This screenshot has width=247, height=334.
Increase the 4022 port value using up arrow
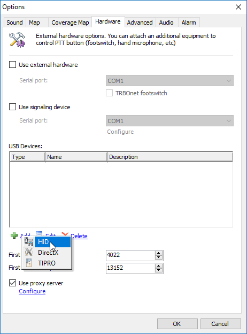158,253
